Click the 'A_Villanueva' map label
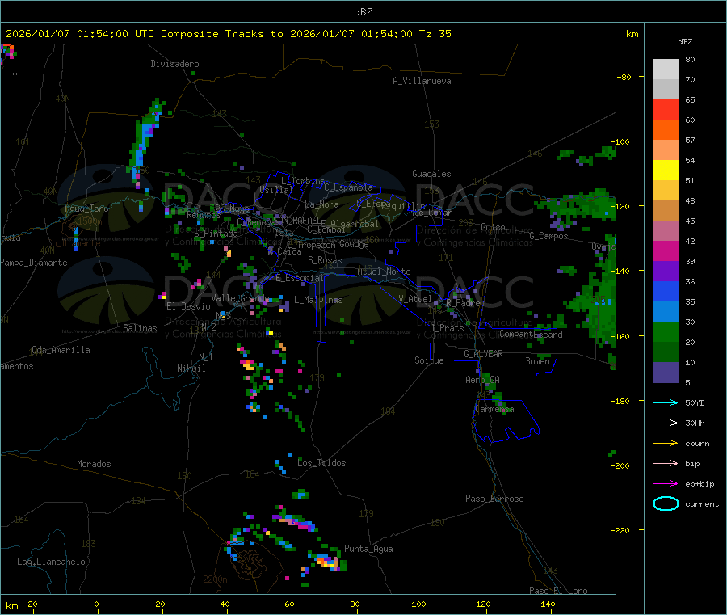727x615 pixels. (x=422, y=81)
